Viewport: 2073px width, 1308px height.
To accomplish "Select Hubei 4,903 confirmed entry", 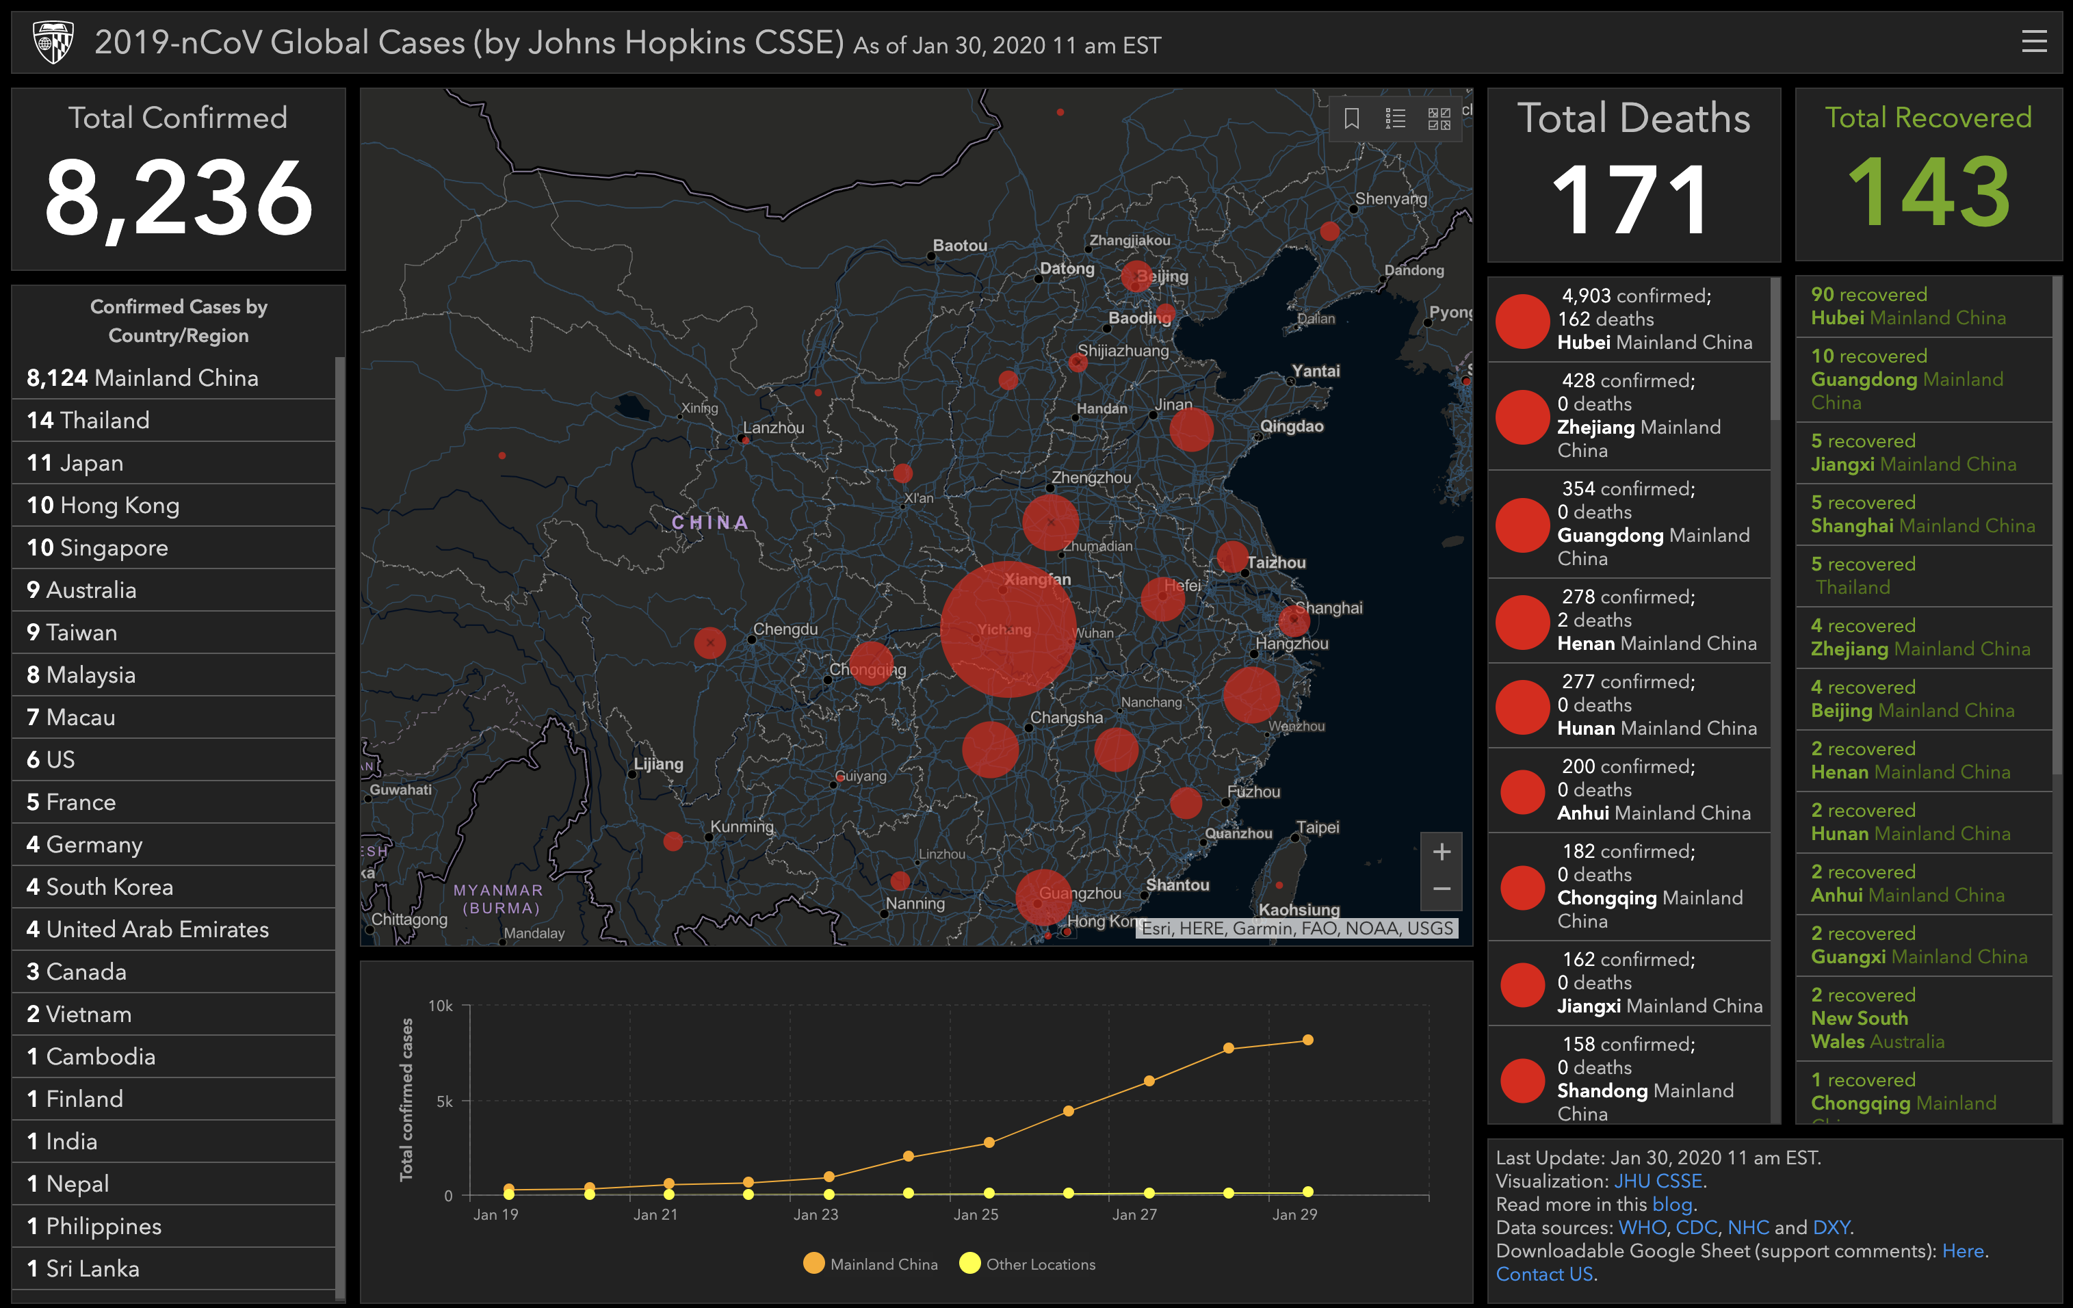I will (x=1629, y=319).
